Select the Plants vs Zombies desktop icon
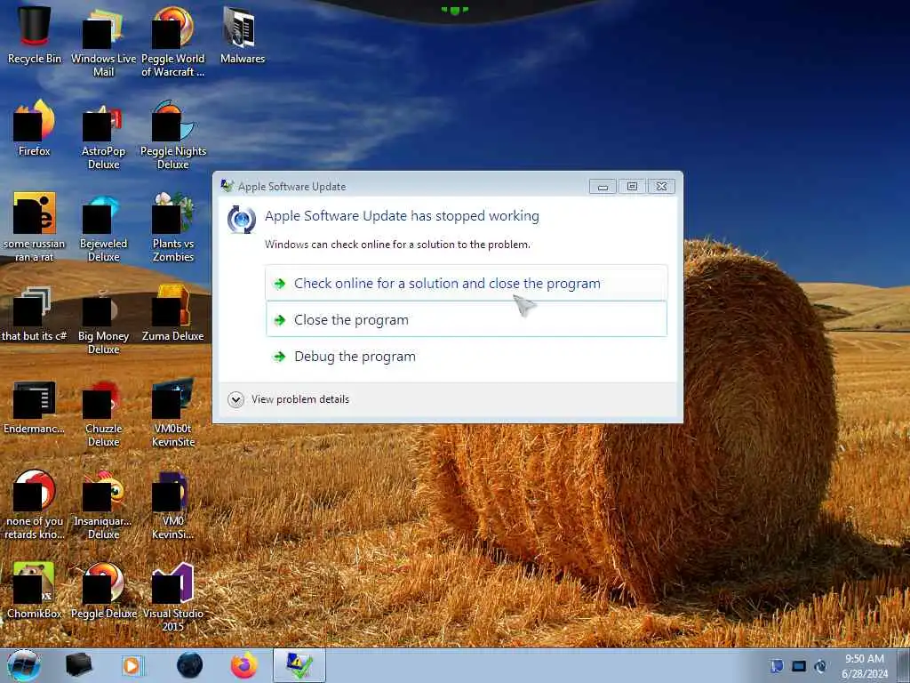Image resolution: width=910 pixels, height=683 pixels. coord(173,227)
